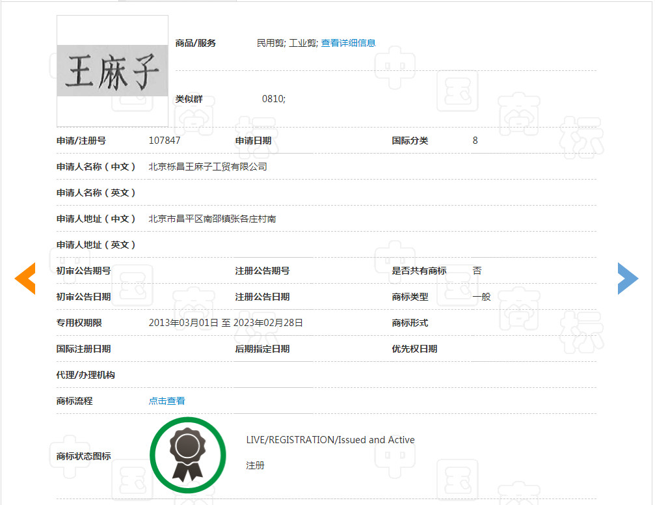655x505 pixels.
Task: Click the 后期指定日期 label
Action: 262,349
